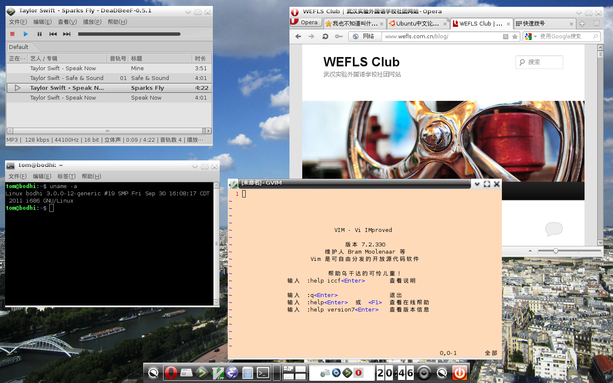This screenshot has width=613, height=383.
Task: Open a new tab with plus button
Action: pyautogui.click(x=582, y=24)
